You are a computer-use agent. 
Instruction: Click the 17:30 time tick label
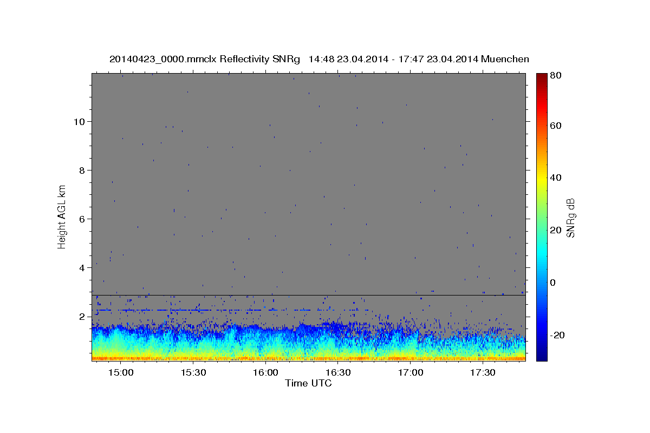483,373
